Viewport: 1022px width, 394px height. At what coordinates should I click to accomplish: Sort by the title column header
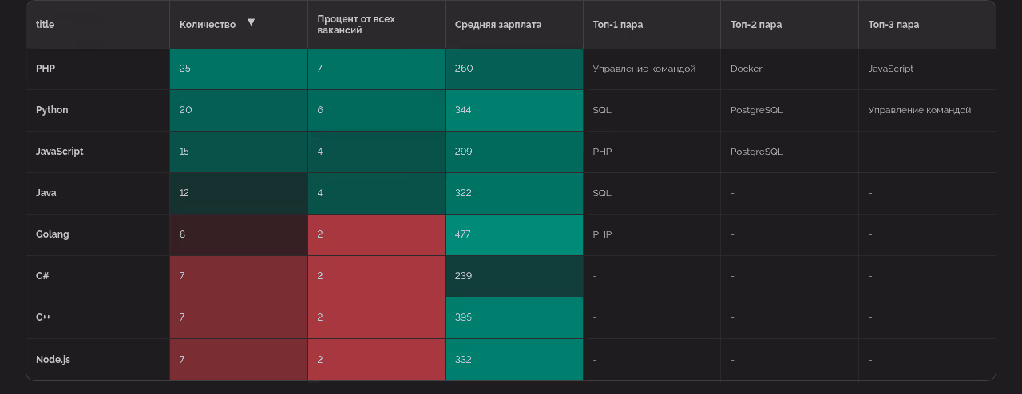[46, 25]
